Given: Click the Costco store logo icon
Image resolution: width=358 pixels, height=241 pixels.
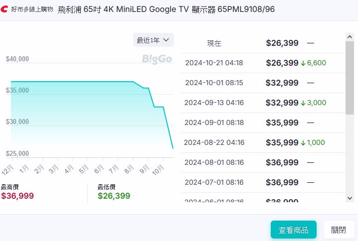Looking at the screenshot, I should click(4, 9).
